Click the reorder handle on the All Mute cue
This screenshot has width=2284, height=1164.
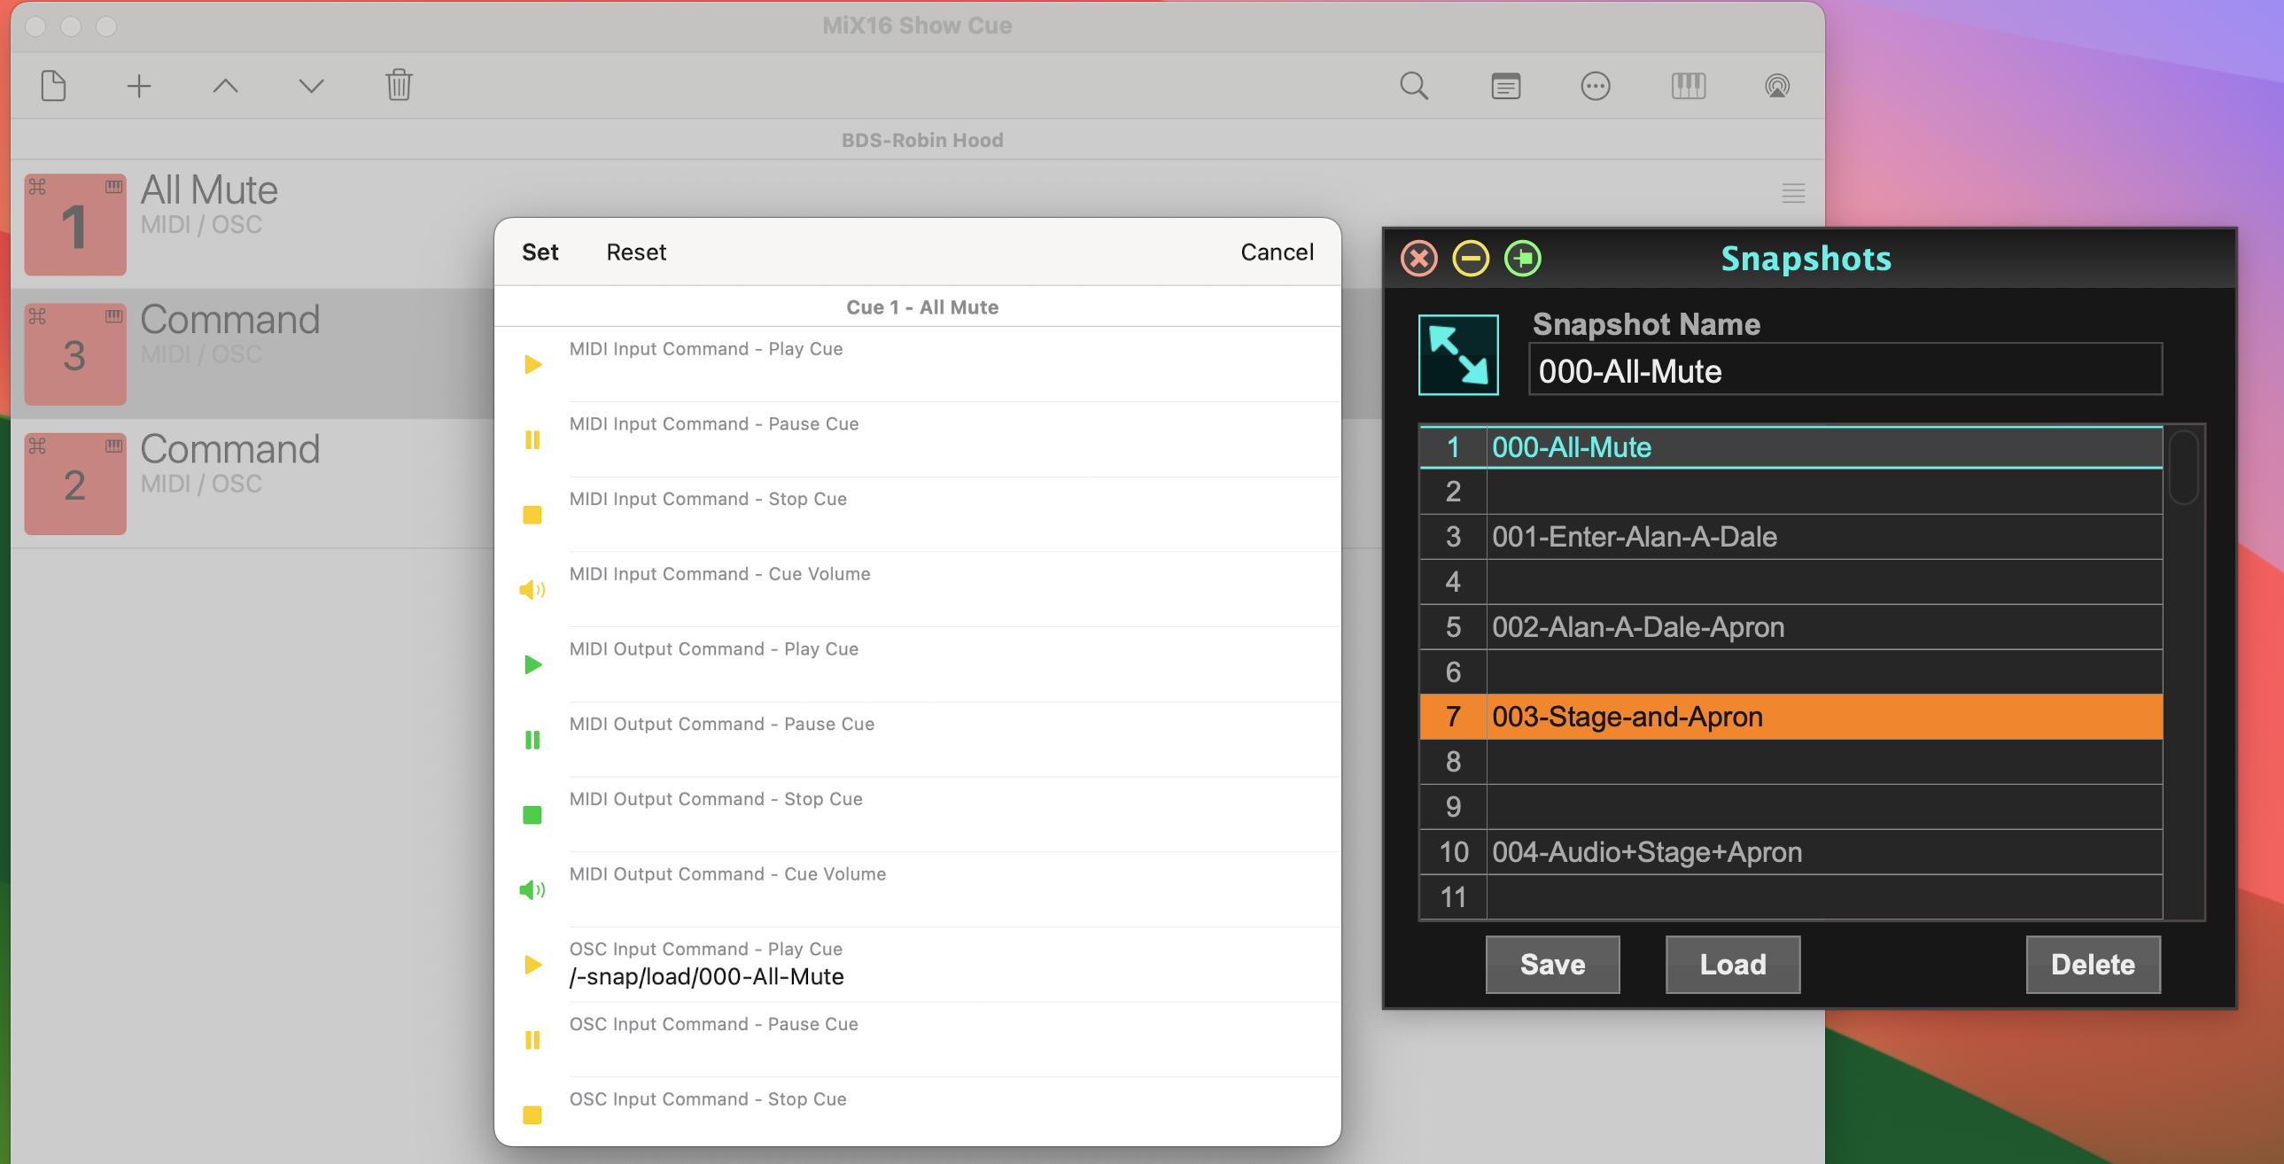tap(1792, 192)
